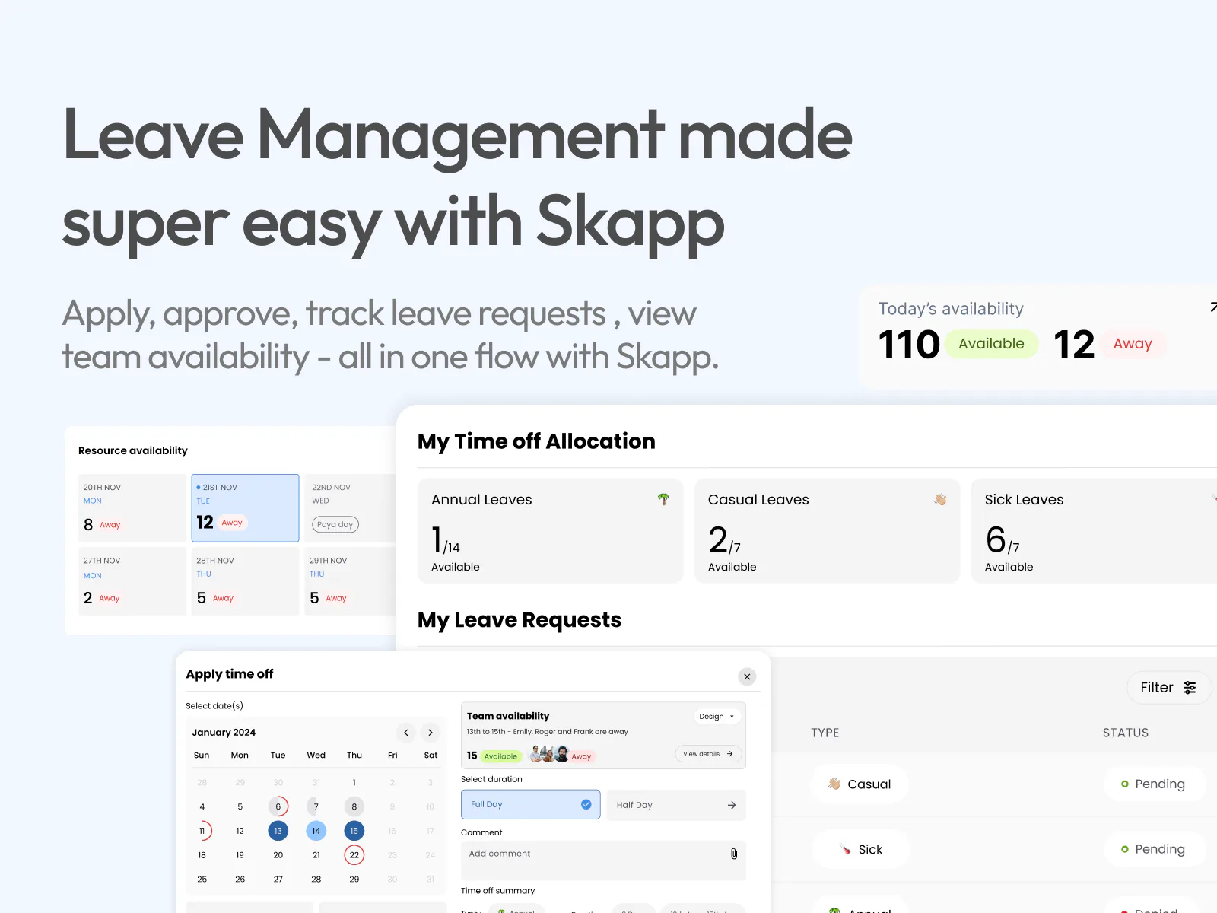Click the Poya day badge
This screenshot has height=913, width=1217.
point(335,524)
